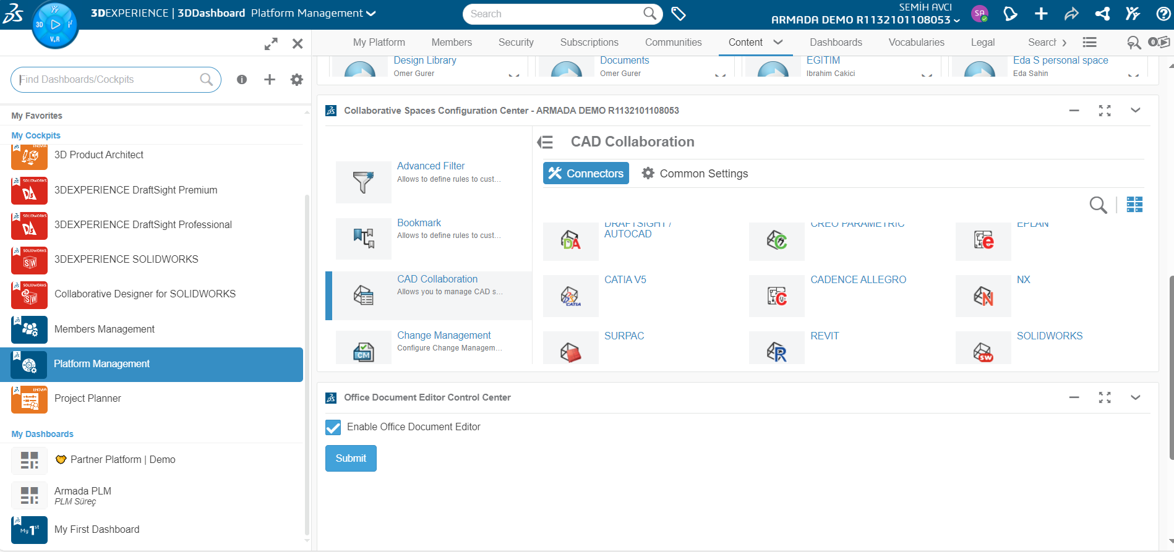
Task: Click the tag icon next to search
Action: click(x=679, y=14)
